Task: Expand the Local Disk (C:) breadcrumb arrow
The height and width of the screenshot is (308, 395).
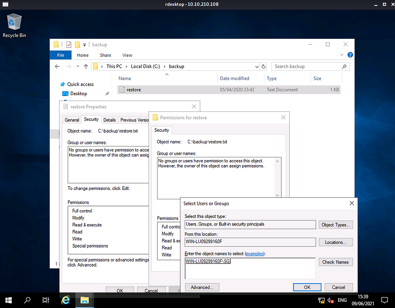Action: point(164,66)
